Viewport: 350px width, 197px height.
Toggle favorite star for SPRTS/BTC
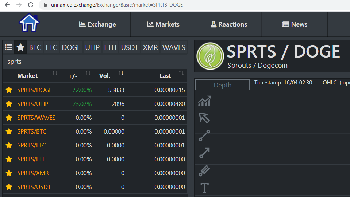[x=9, y=131]
